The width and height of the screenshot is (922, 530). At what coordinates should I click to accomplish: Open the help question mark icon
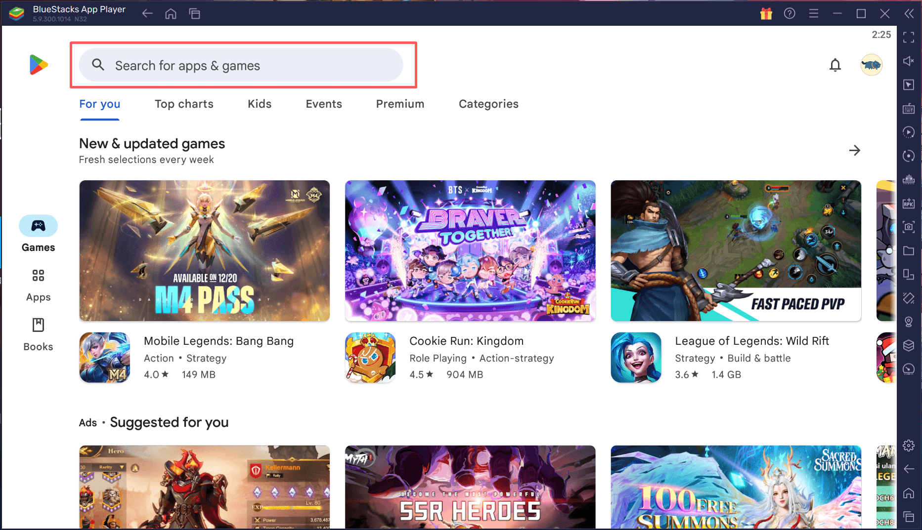(x=790, y=13)
